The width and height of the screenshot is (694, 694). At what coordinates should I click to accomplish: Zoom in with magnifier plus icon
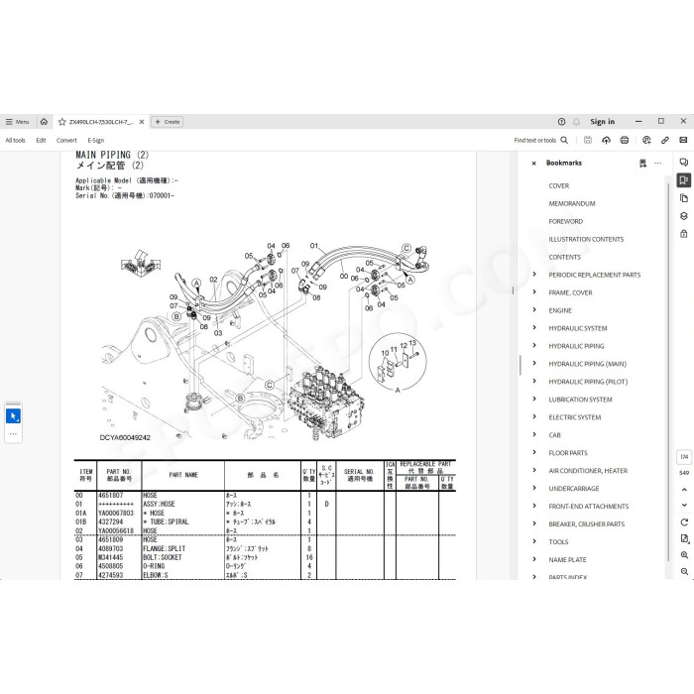[x=684, y=555]
